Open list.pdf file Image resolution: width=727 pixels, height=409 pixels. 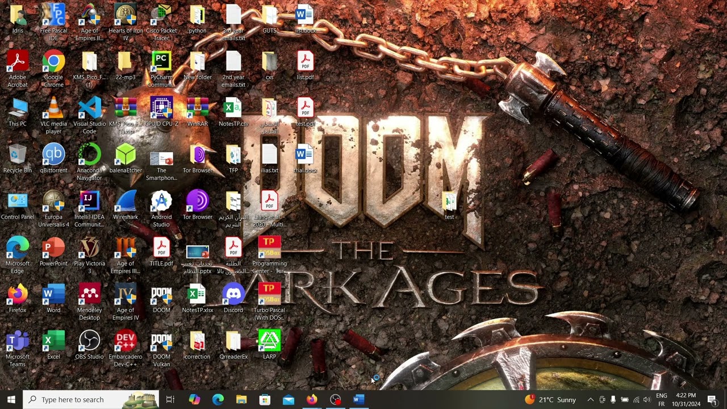[x=305, y=65]
